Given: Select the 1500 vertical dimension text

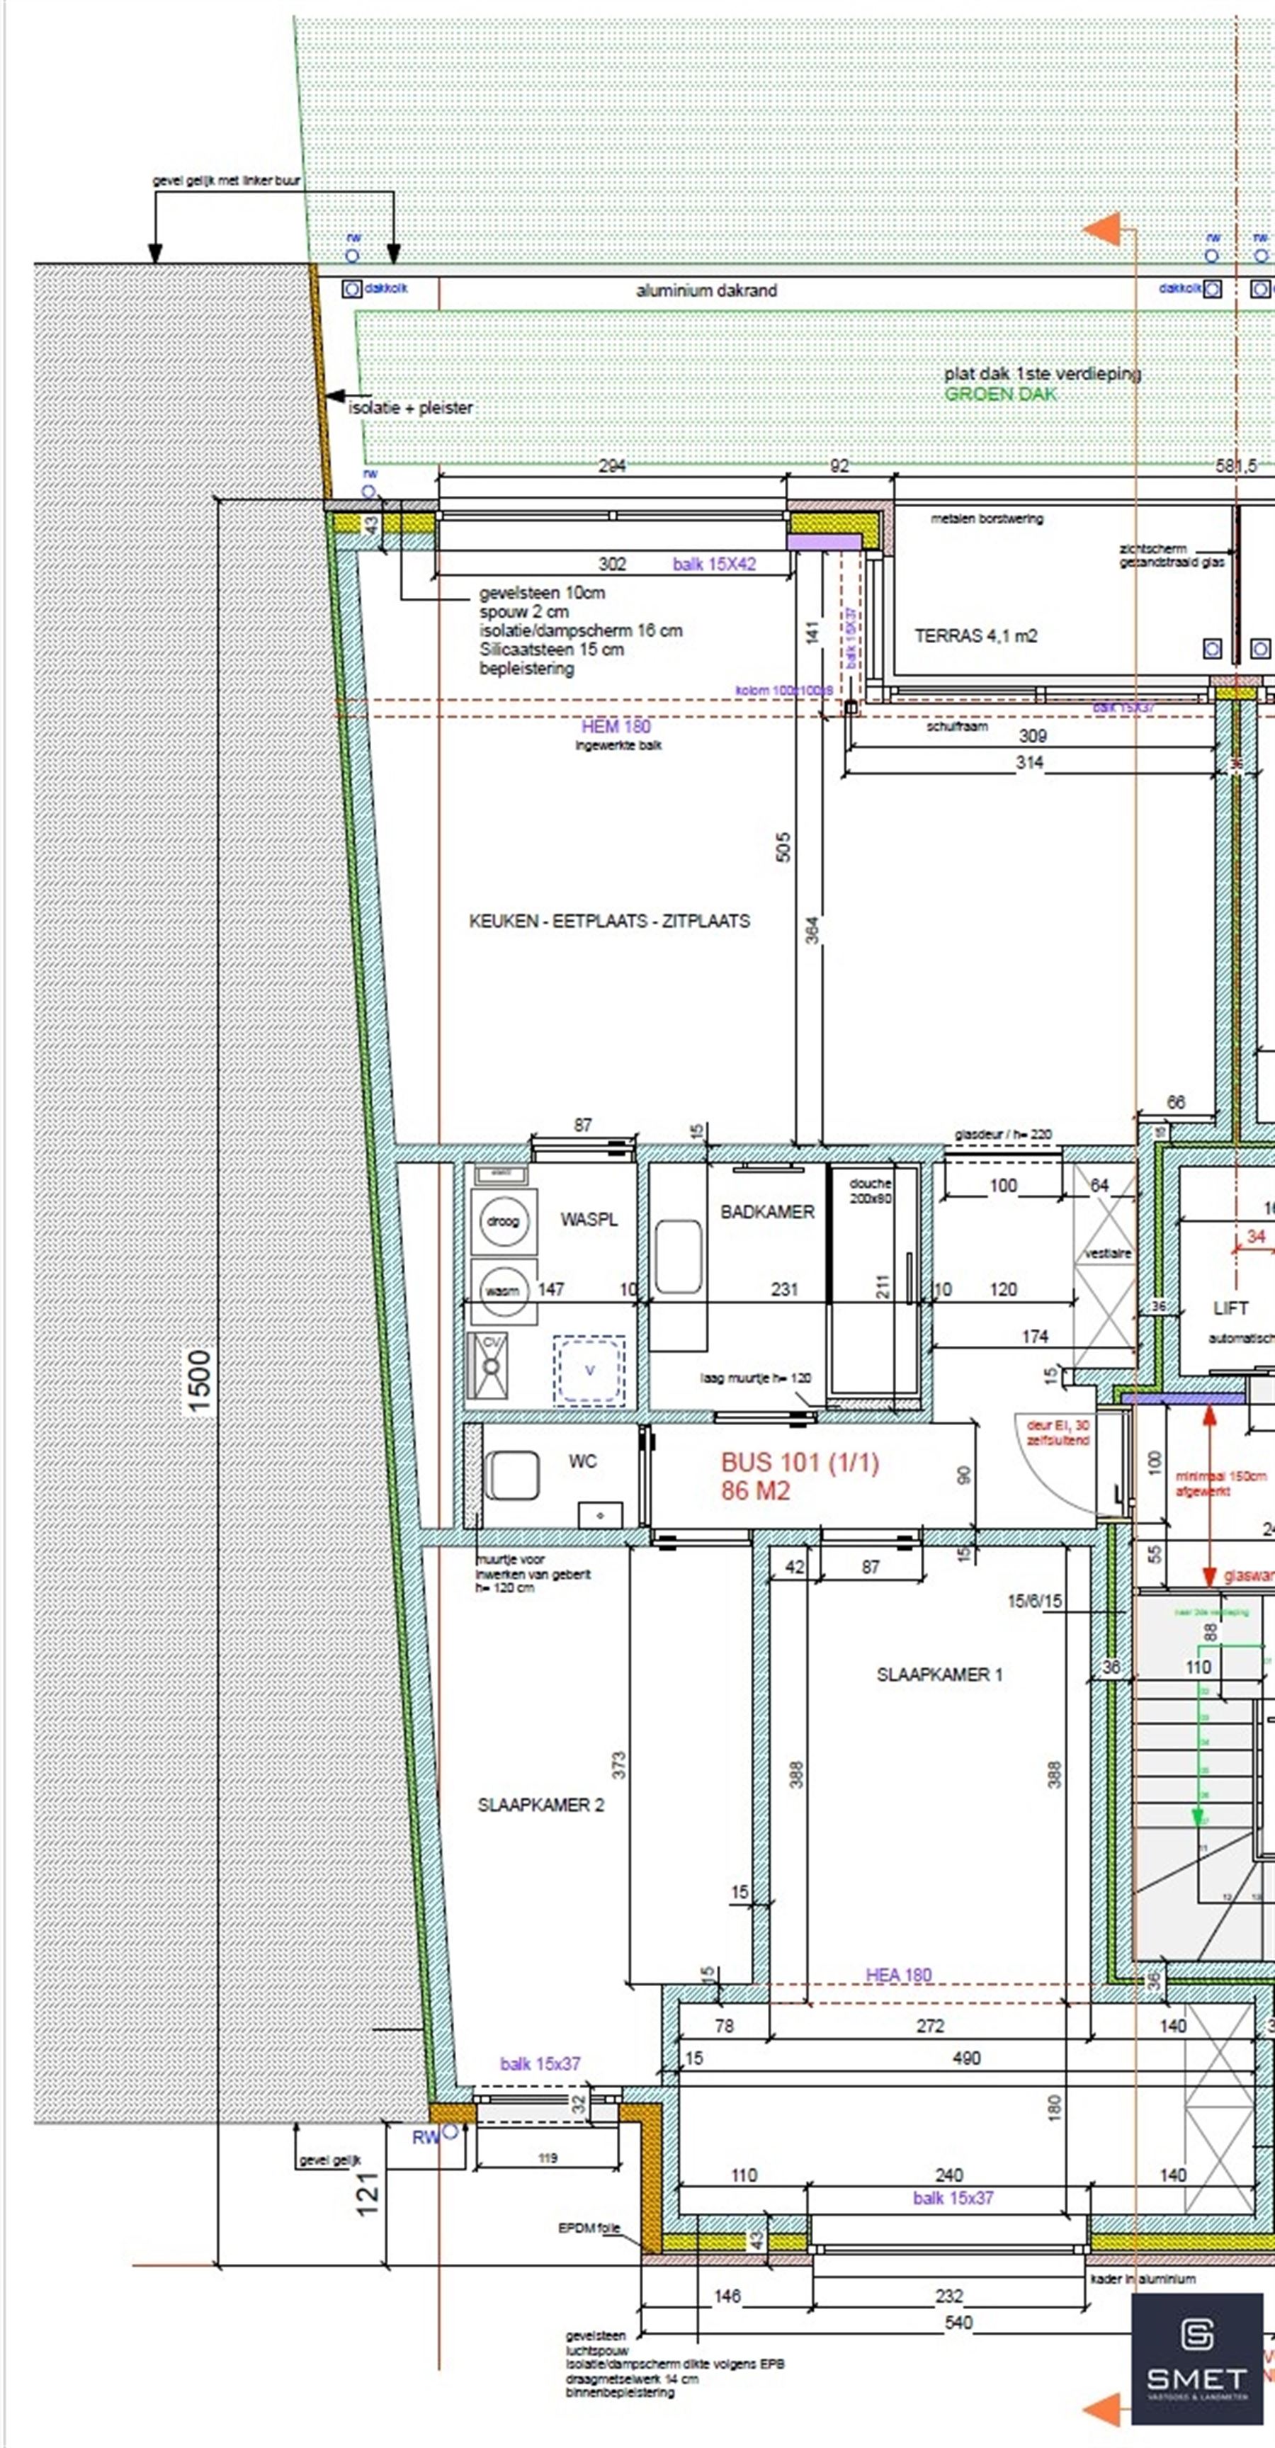Looking at the screenshot, I should click(x=198, y=1382).
